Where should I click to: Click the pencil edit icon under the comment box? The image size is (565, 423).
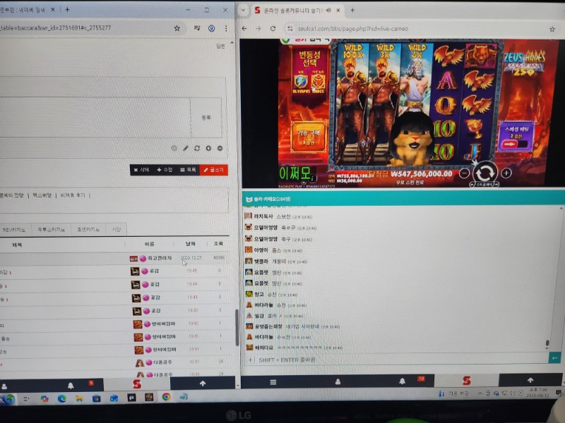click(186, 148)
